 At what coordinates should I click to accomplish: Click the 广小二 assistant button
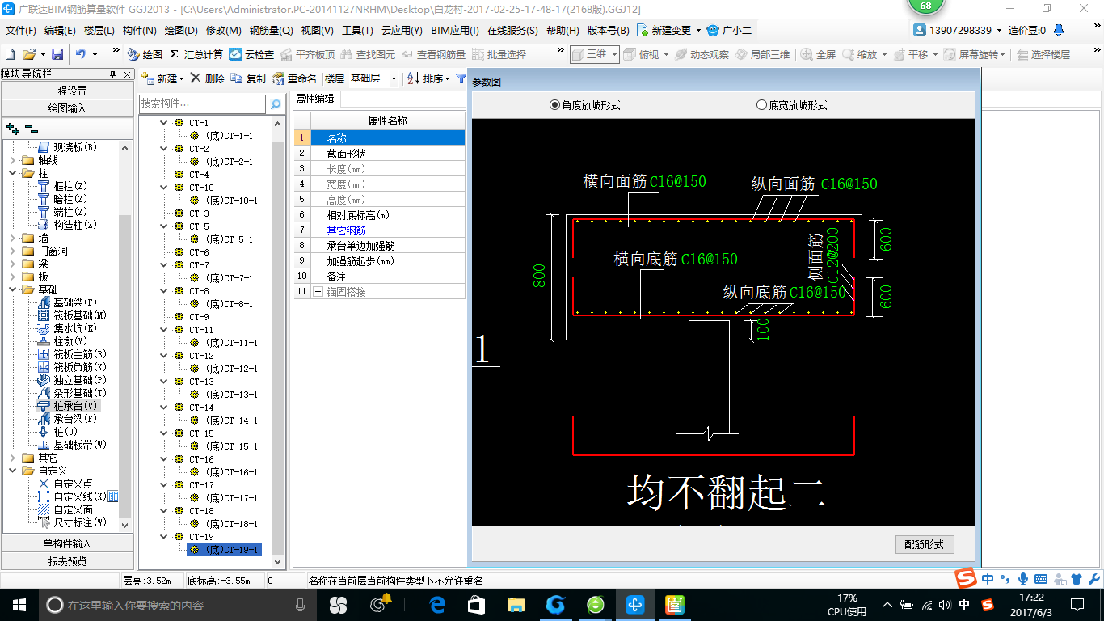click(729, 30)
